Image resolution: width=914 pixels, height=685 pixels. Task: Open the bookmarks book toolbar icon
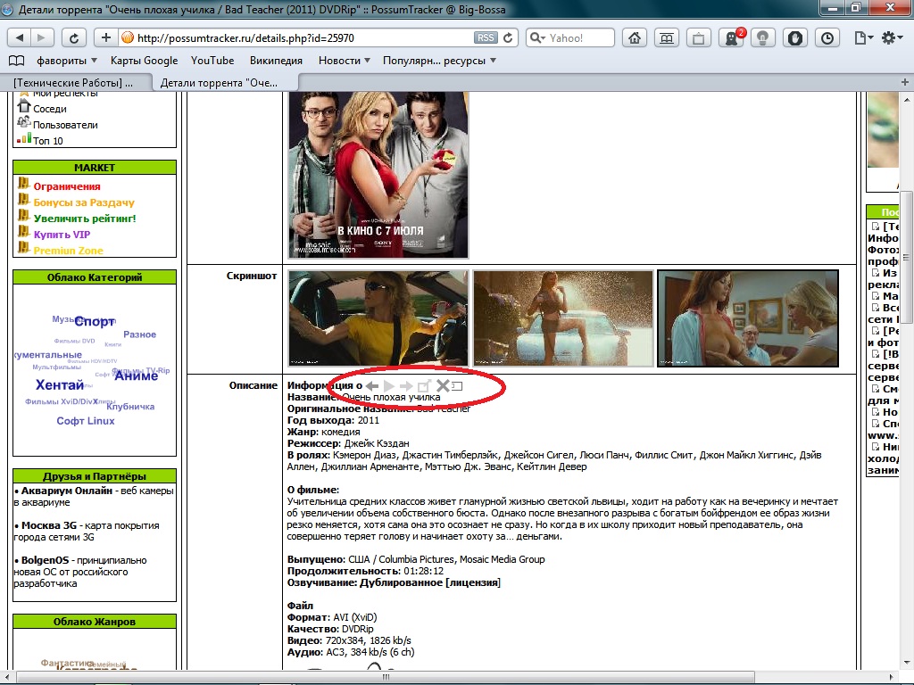coord(666,37)
